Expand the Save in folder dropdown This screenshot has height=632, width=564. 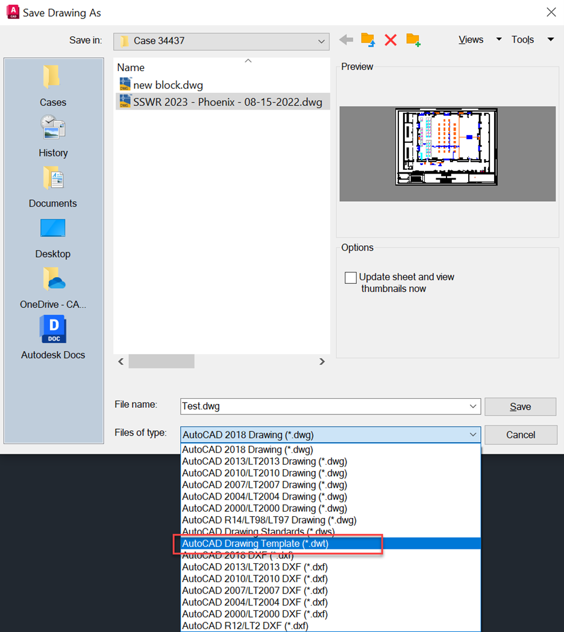pos(321,41)
